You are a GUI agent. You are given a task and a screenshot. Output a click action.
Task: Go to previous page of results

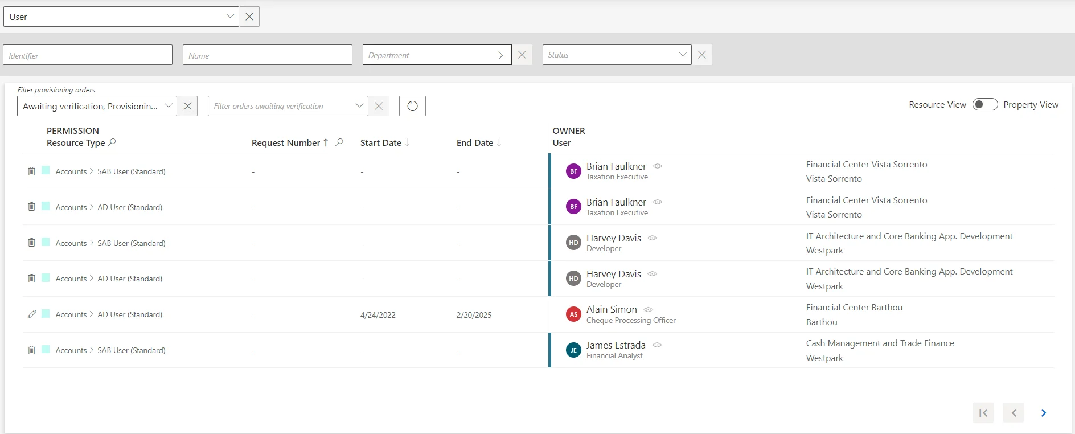(x=1014, y=413)
